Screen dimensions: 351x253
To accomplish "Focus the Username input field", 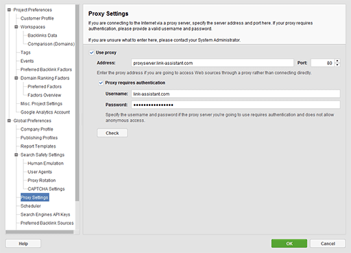I will pyautogui.click(x=236, y=94).
